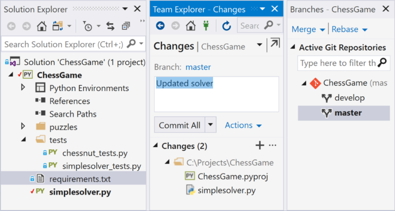Click the Solution Explorer Home icon
The height and width of the screenshot is (211, 395).
42,26
